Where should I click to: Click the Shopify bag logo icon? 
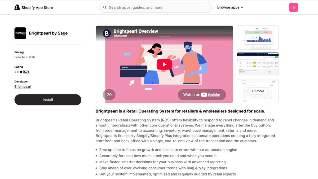click(17, 7)
